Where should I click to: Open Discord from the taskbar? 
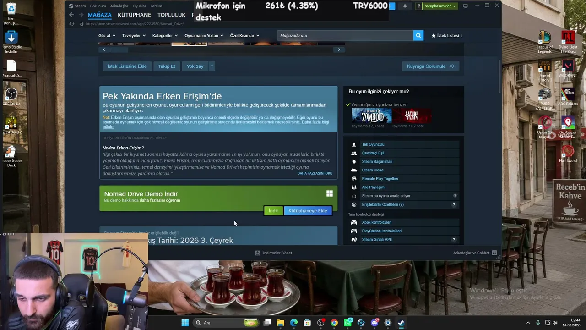374,323
